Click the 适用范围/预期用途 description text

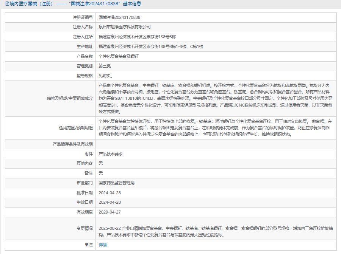click(214, 128)
